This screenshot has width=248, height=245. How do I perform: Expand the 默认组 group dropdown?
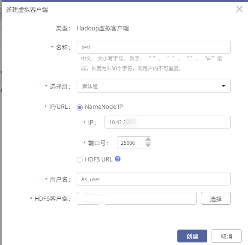tap(154, 86)
